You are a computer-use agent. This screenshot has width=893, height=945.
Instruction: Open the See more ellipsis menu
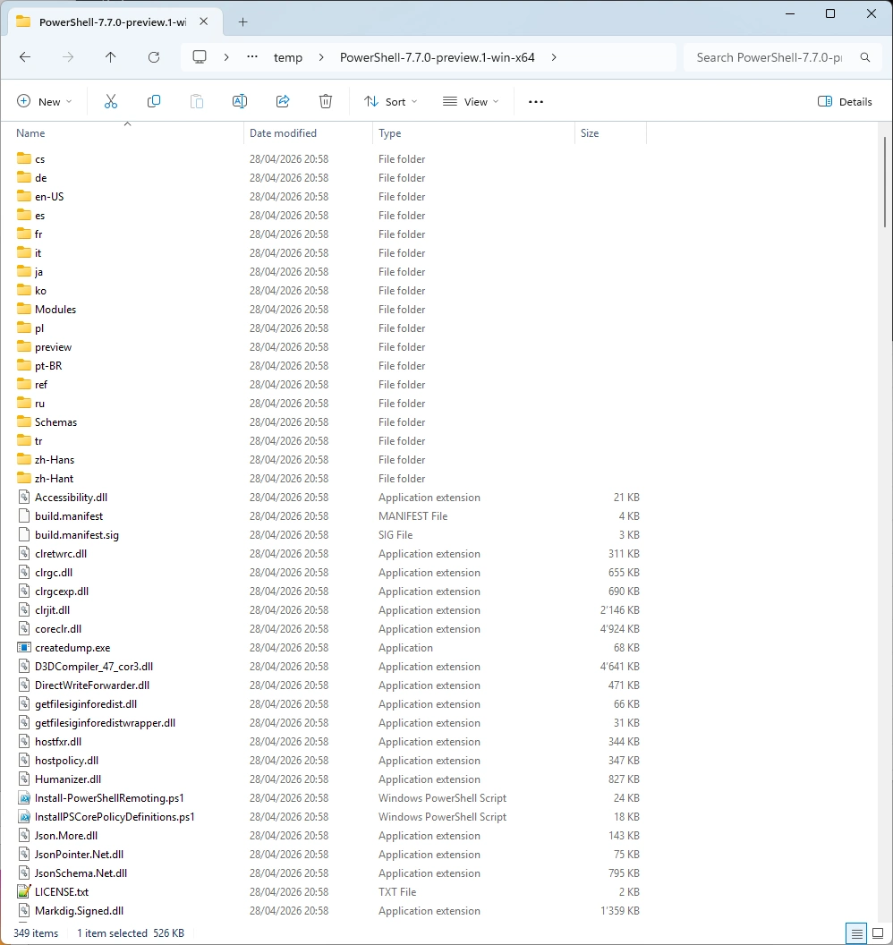coord(536,102)
